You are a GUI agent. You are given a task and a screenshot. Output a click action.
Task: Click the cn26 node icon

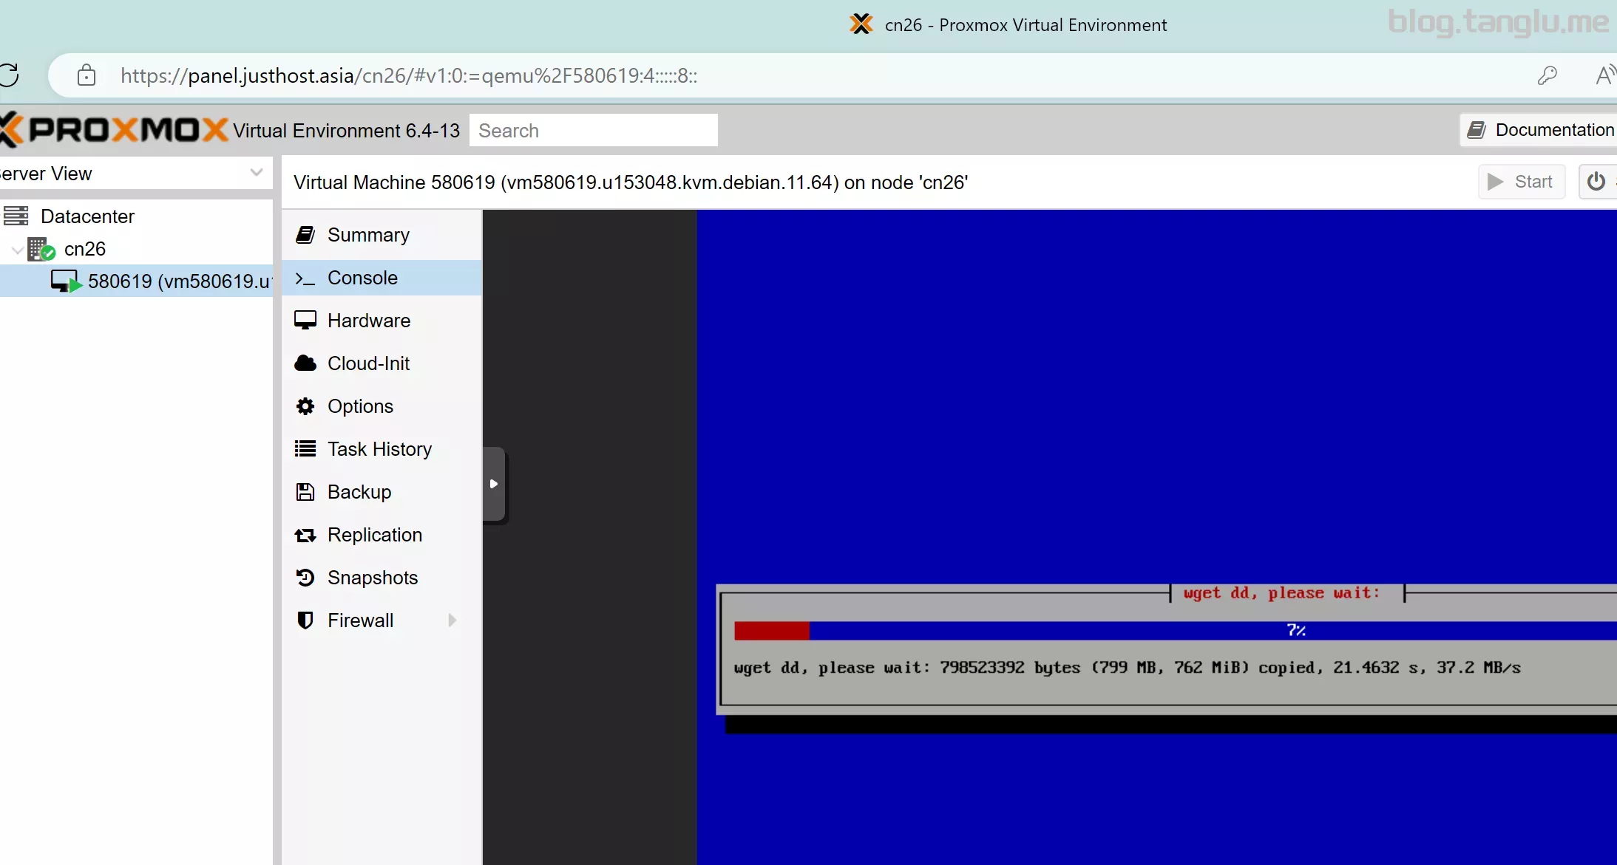[x=41, y=249]
